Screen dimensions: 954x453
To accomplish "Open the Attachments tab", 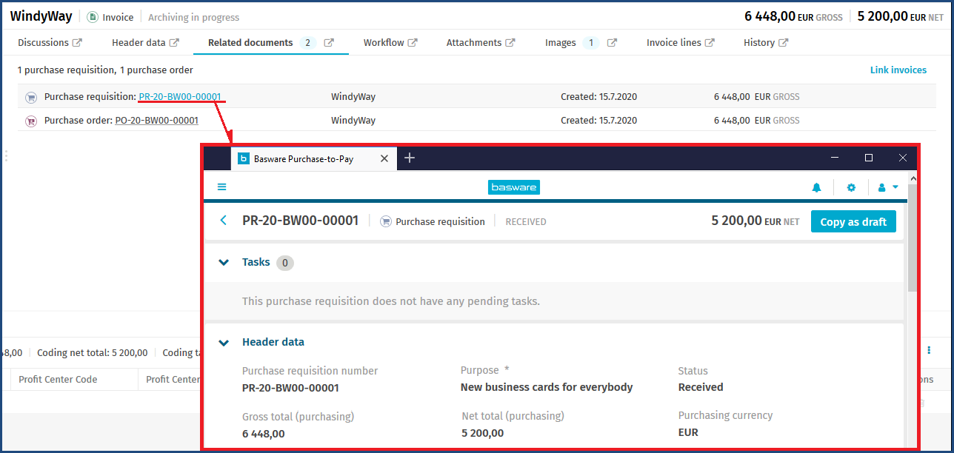I will click(x=474, y=43).
